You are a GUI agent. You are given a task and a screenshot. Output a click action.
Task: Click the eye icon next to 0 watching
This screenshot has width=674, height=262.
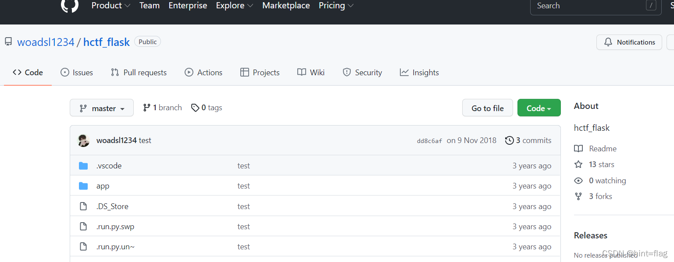coord(578,181)
